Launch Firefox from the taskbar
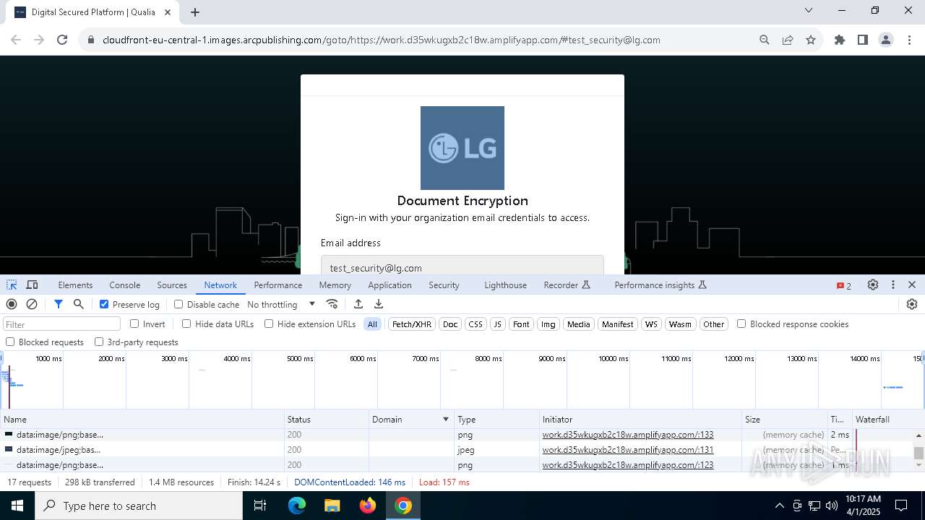The image size is (925, 520). tap(368, 506)
